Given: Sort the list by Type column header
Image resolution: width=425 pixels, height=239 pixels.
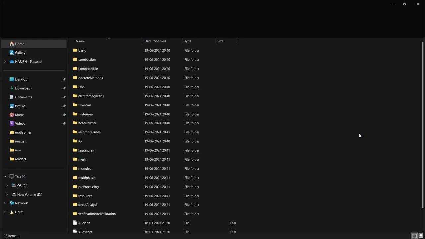Looking at the screenshot, I should [x=188, y=41].
